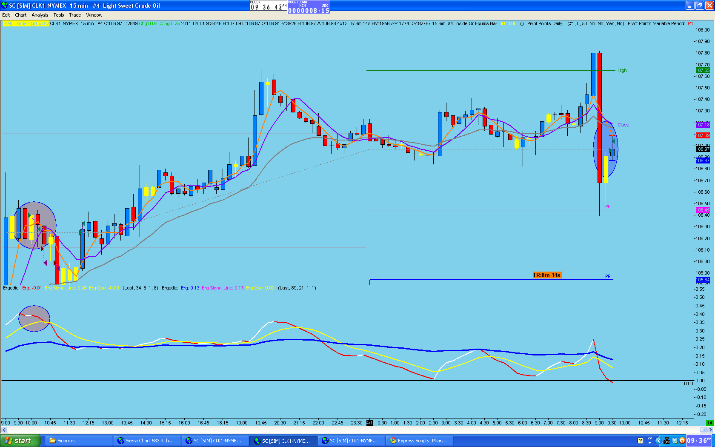Click the yellow SIM Trade:1@105.82 label
Viewport: 715px width, 447px height.
pyautogui.click(x=26, y=24)
